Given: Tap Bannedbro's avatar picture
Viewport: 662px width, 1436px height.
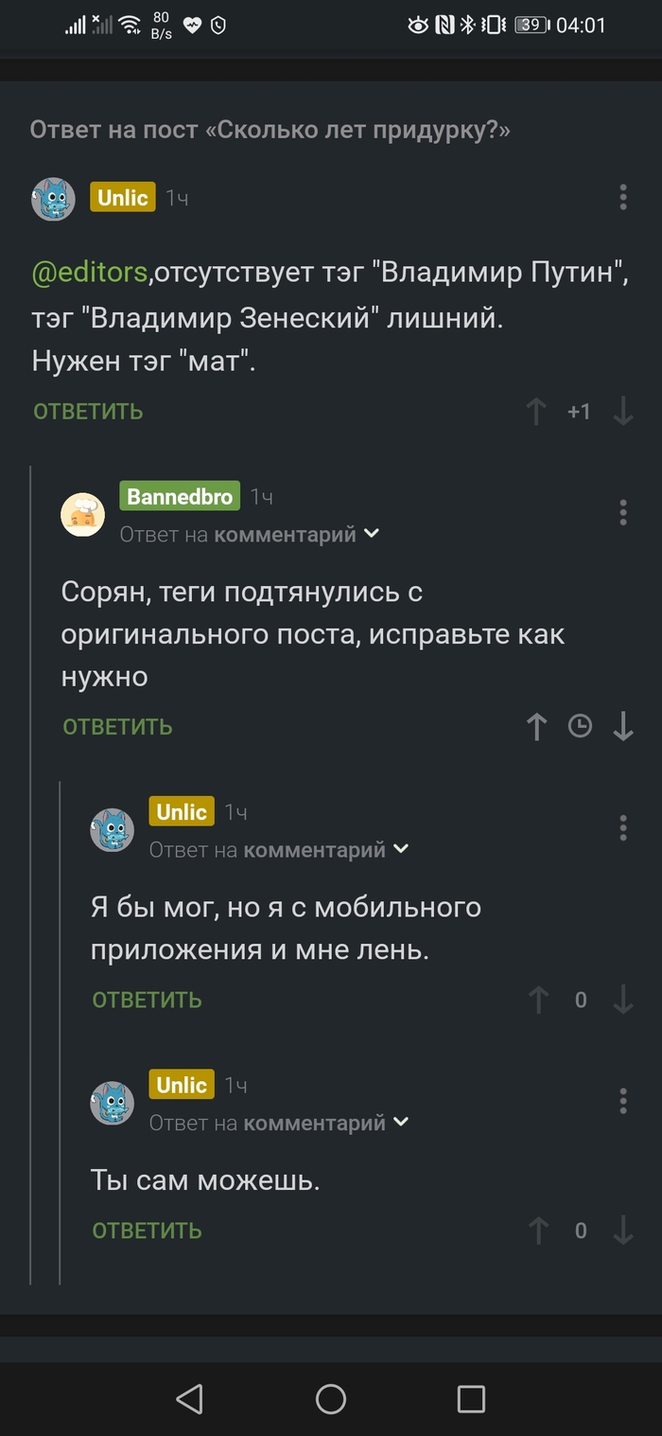Looking at the screenshot, I should [x=83, y=514].
